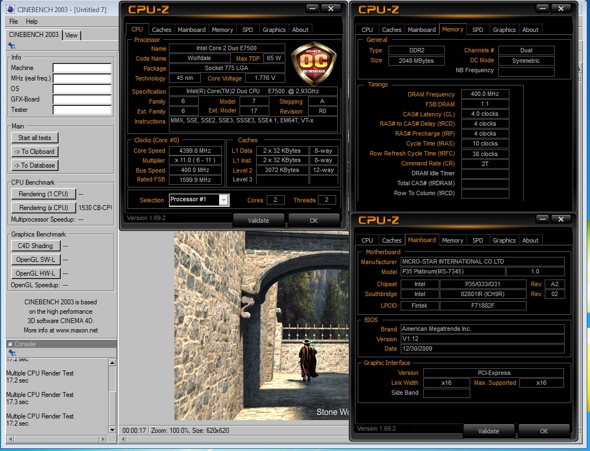Image resolution: width=590 pixels, height=451 pixels.
Task: Click the 2048 MBytes memory size value
Action: pos(416,61)
